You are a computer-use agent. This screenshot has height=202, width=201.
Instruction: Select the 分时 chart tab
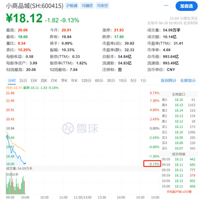(x=12, y=80)
